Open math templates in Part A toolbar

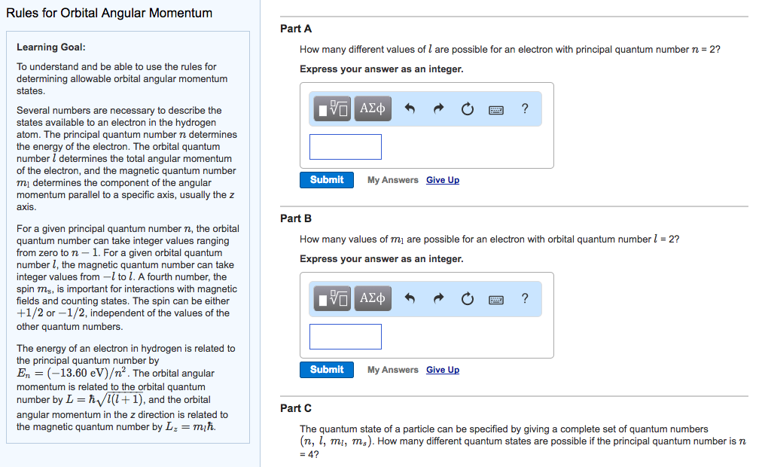(333, 109)
